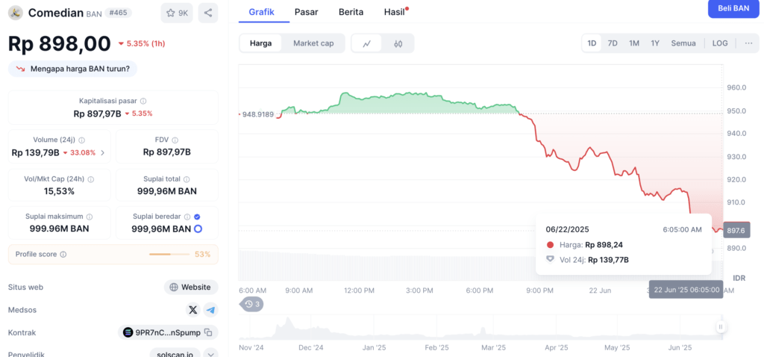This screenshot has width=764, height=357.
Task: Click the 948.9189 opening price label
Action: coord(258,114)
